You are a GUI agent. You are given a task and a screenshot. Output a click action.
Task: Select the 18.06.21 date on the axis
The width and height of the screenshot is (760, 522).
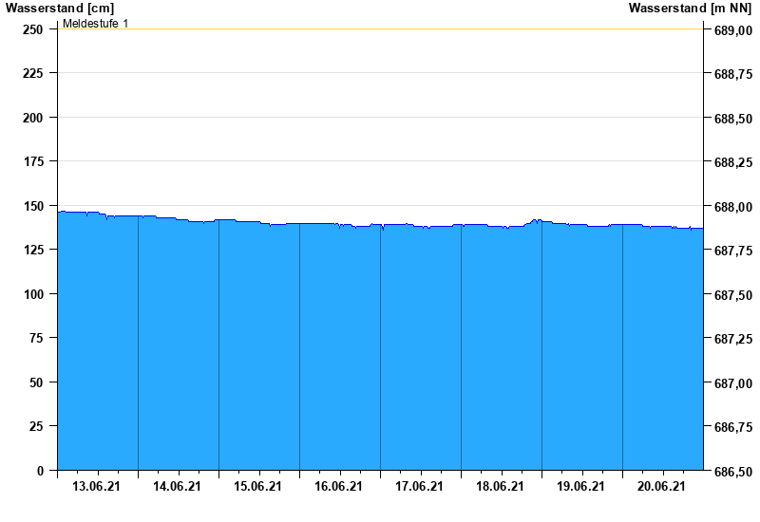pos(501,487)
